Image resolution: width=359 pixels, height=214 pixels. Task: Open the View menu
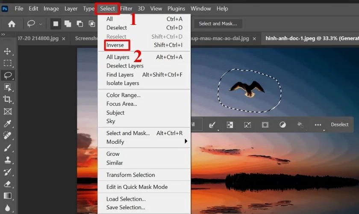(x=156, y=9)
